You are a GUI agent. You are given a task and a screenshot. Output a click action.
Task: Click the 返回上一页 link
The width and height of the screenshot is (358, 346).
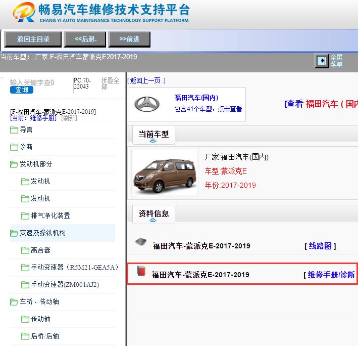pos(146,80)
